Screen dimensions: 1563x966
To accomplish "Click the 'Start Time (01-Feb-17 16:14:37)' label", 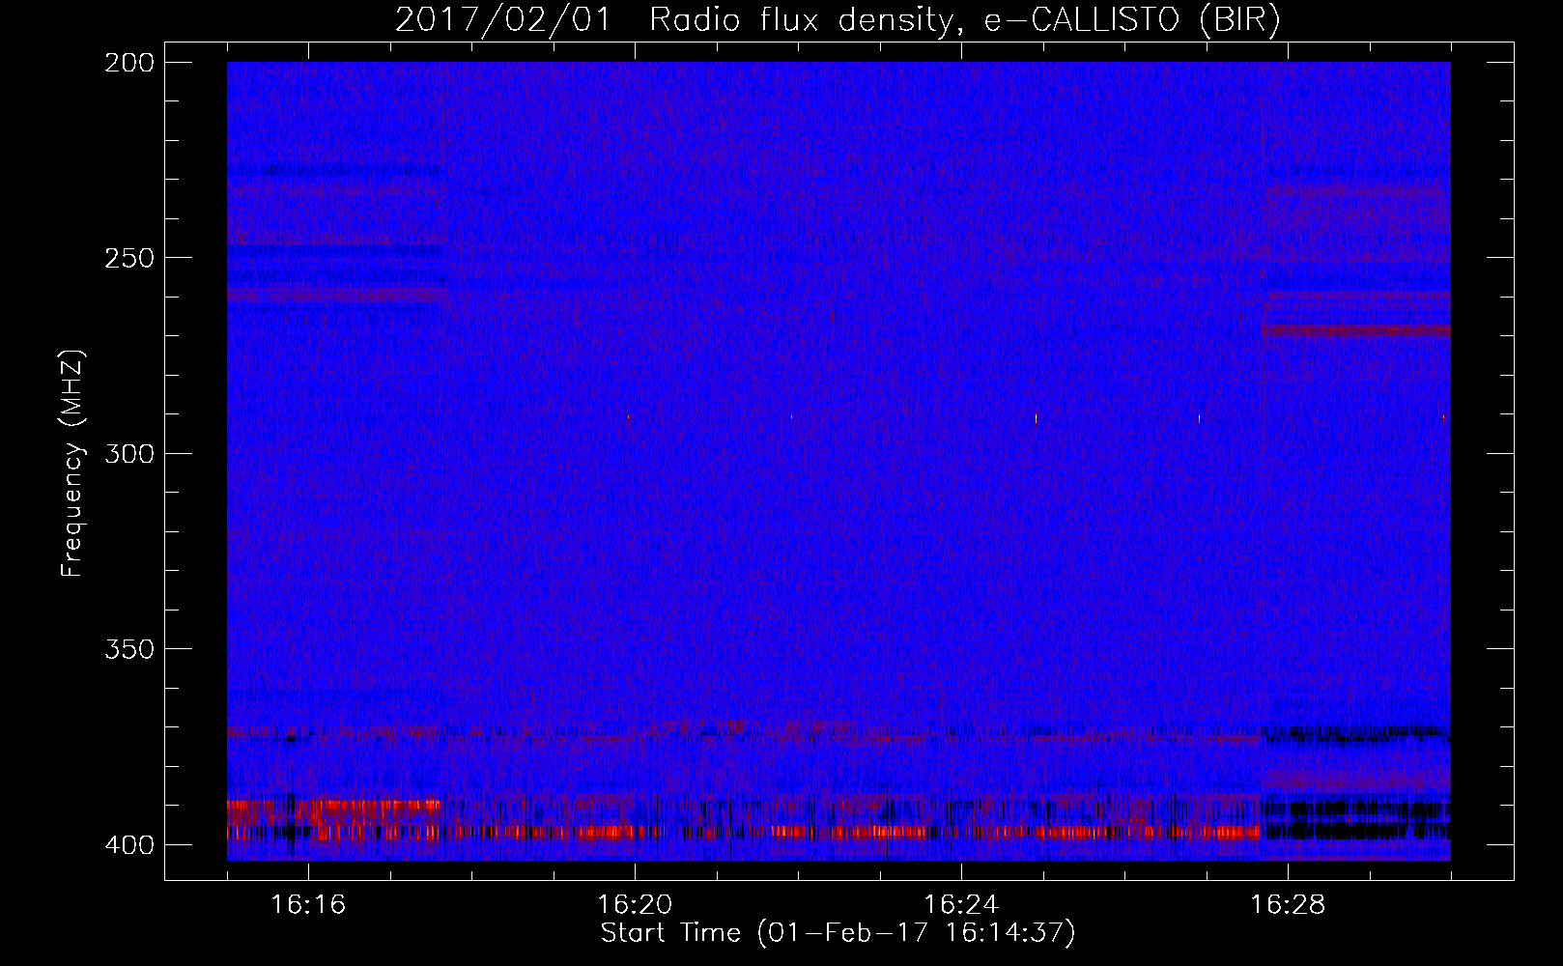I will (x=838, y=933).
